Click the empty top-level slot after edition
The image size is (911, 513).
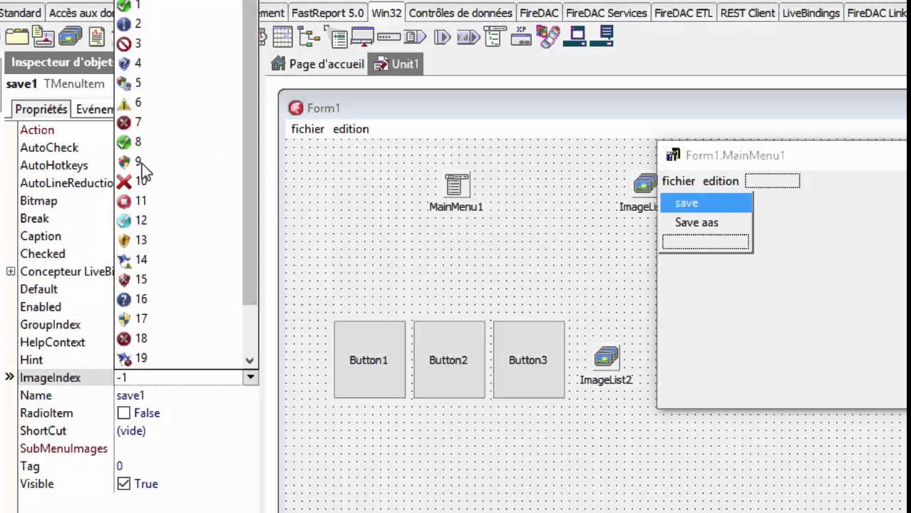tap(773, 181)
